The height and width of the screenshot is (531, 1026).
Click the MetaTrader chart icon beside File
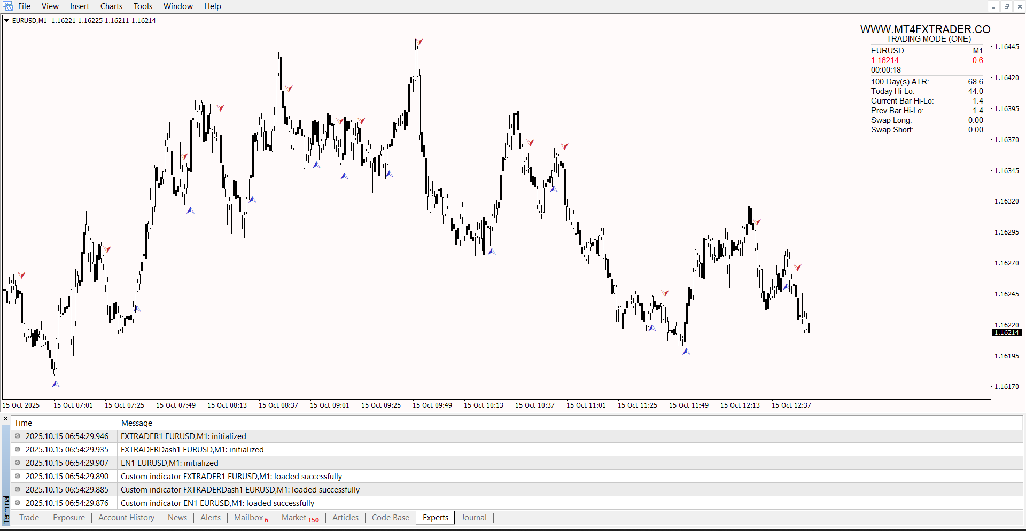[x=8, y=6]
